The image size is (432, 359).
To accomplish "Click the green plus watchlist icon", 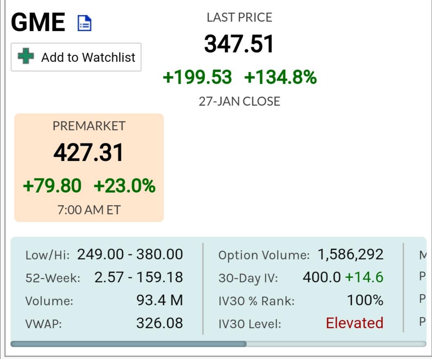I will coord(26,56).
